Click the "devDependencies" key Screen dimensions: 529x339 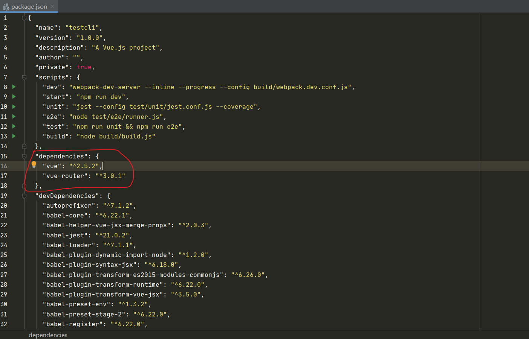click(67, 196)
